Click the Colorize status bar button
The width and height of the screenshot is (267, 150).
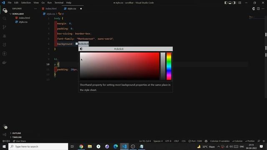click(237, 141)
